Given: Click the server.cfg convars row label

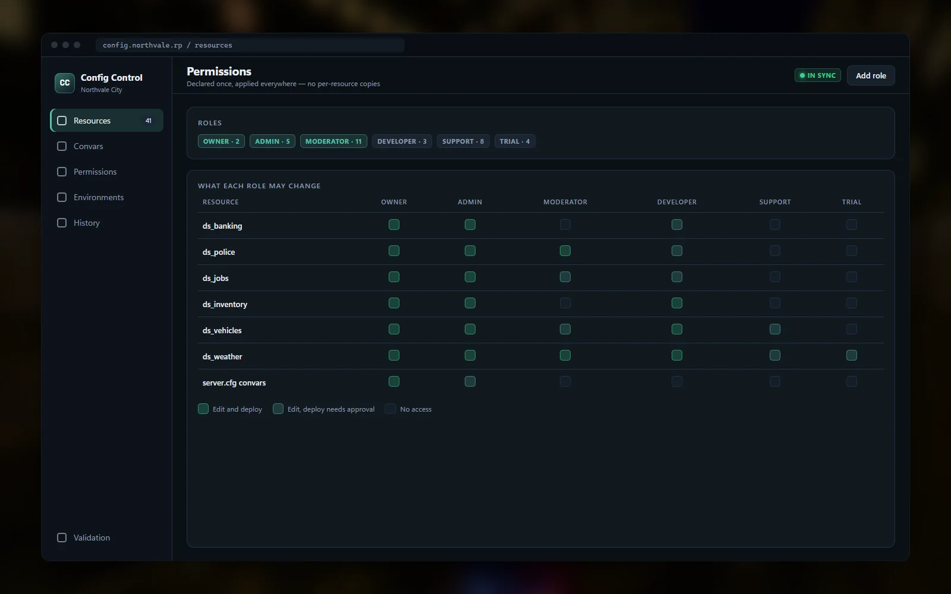Looking at the screenshot, I should (x=234, y=383).
